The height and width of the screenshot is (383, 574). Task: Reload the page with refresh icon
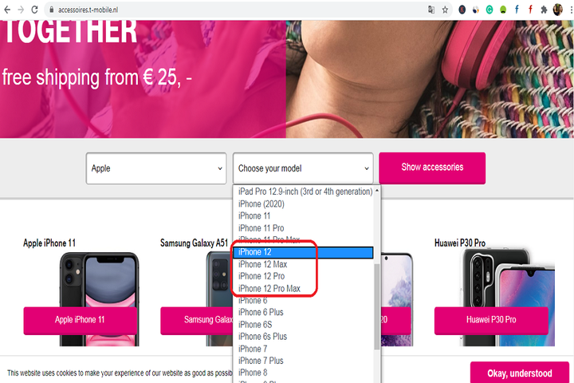34,10
